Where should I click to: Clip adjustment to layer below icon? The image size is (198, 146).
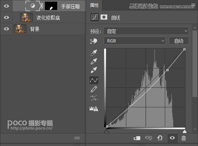point(137,138)
